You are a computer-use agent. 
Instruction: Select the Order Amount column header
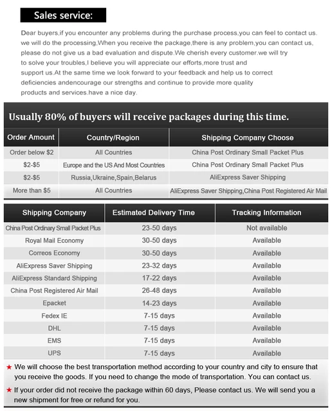(31, 137)
